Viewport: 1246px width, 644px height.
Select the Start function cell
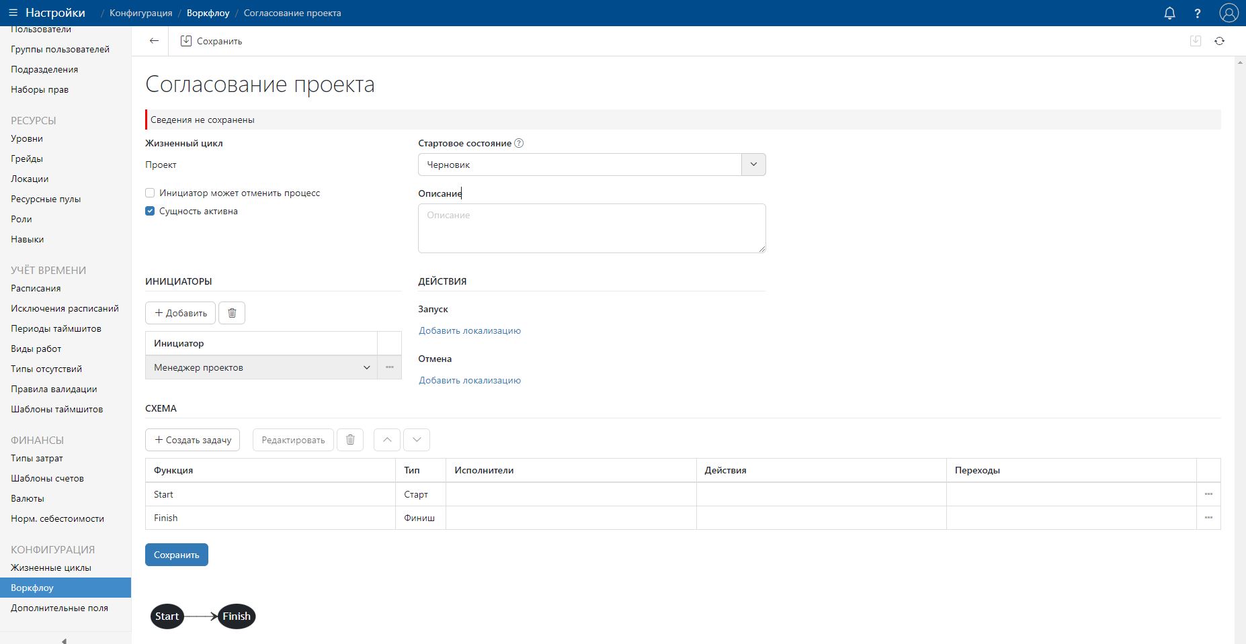tap(270, 494)
